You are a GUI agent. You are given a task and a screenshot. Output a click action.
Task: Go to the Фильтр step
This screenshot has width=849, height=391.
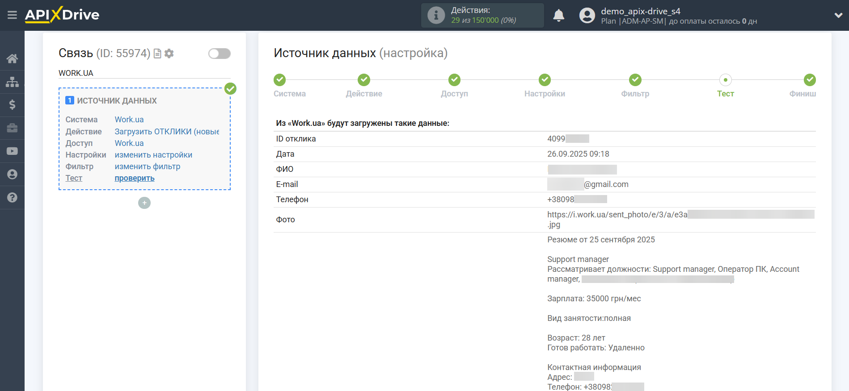pos(635,80)
